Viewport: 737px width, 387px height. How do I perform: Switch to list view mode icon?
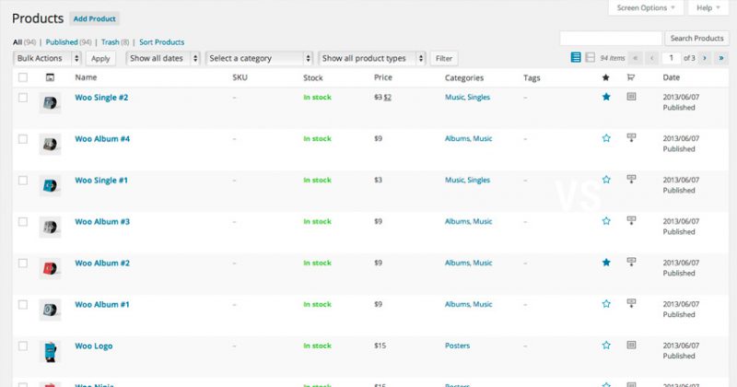click(x=576, y=57)
